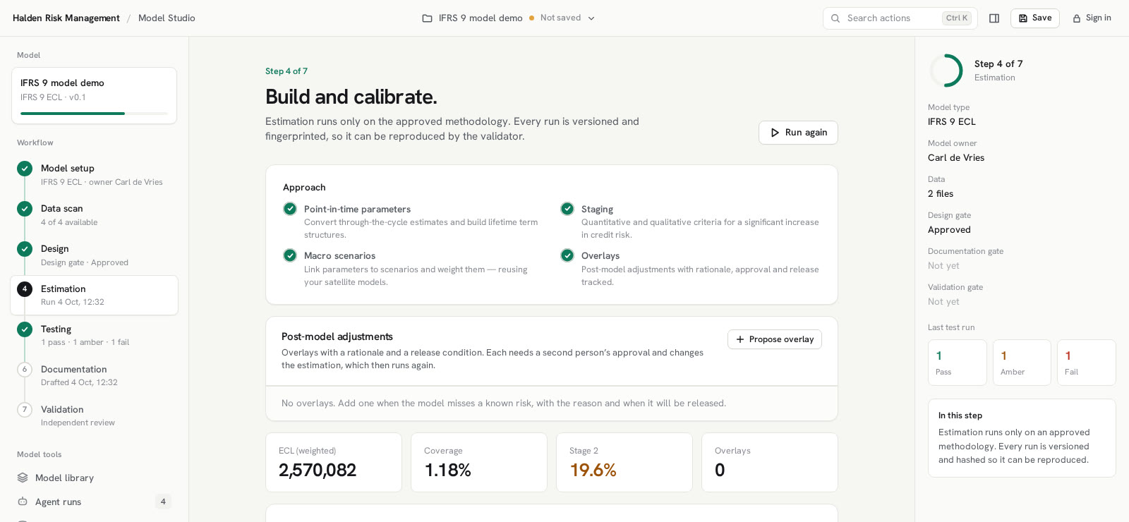Click the lock icon beside Sign in
Image resolution: width=1129 pixels, height=522 pixels.
click(x=1077, y=18)
